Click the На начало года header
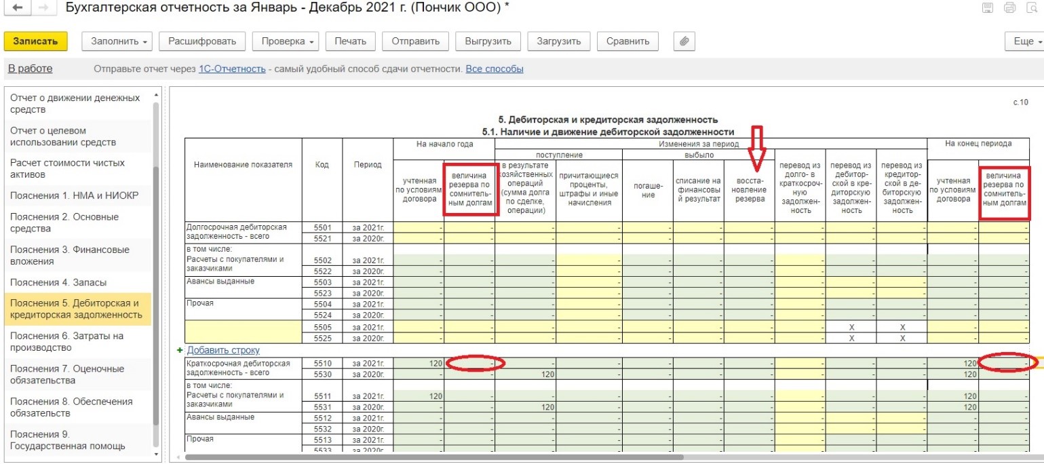This screenshot has height=464, width=1044. pos(444,144)
